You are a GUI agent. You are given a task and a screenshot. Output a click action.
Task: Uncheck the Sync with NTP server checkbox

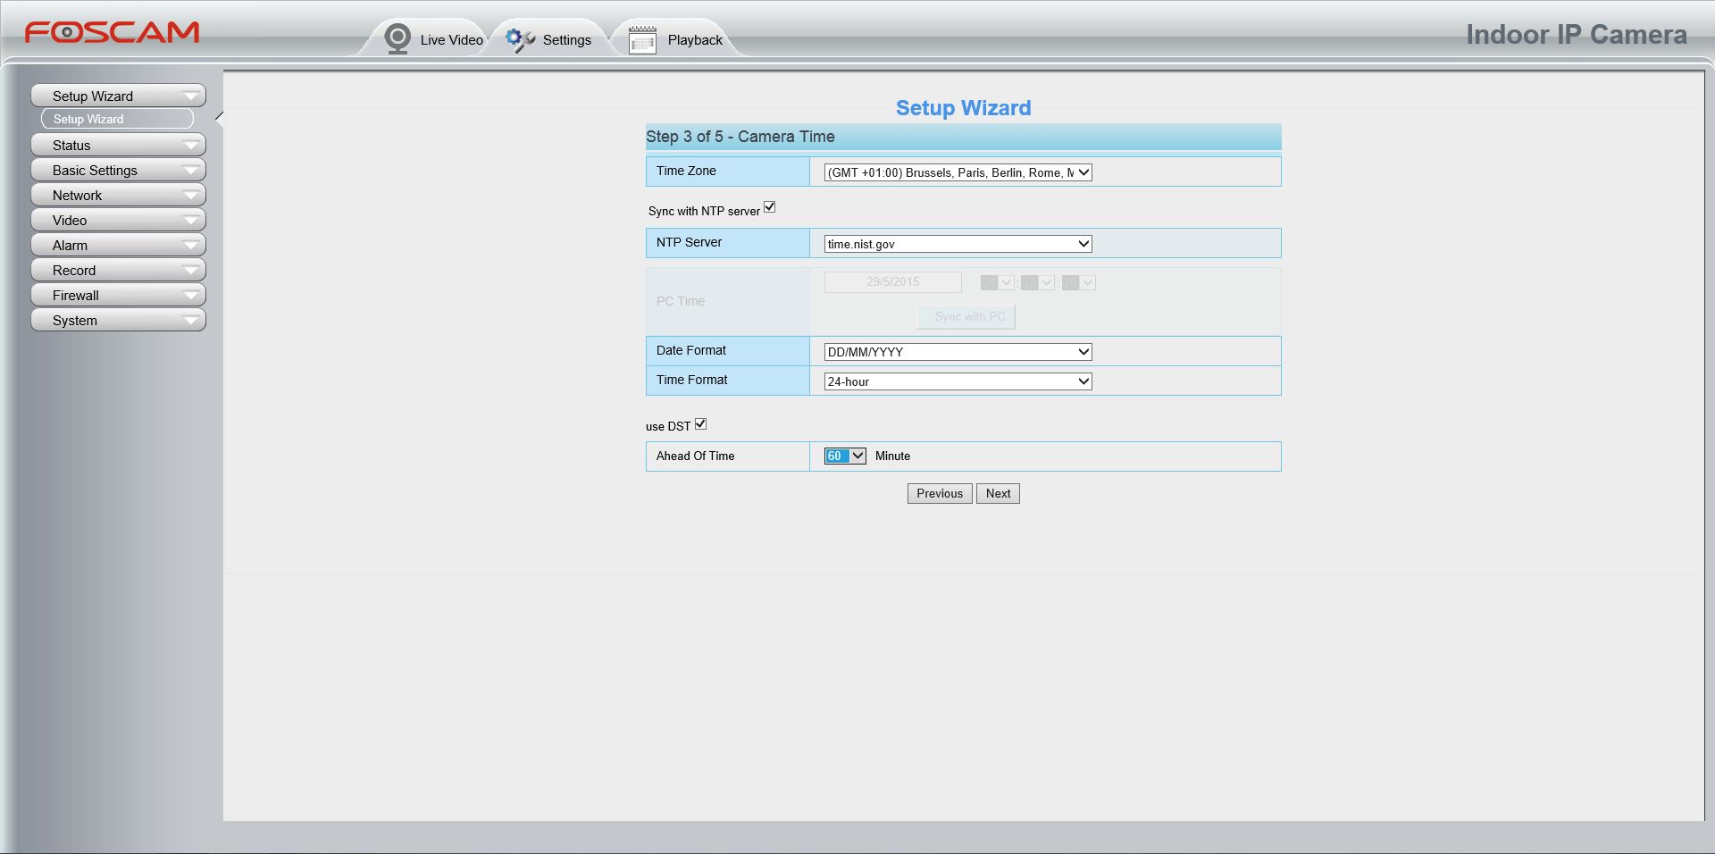tap(769, 207)
